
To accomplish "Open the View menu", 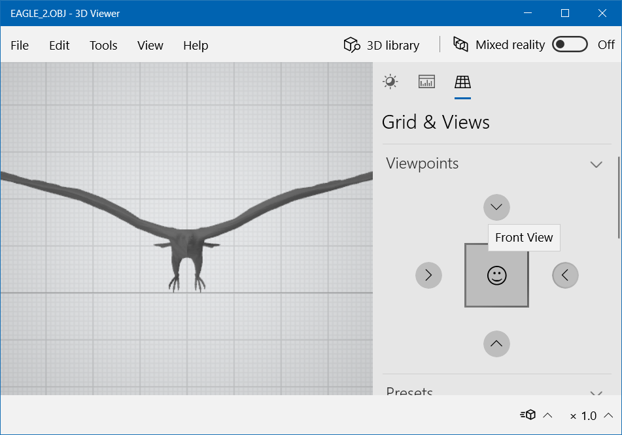I will [x=150, y=45].
